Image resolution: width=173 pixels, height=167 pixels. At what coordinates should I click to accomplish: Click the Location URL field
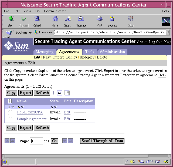pos(110,32)
